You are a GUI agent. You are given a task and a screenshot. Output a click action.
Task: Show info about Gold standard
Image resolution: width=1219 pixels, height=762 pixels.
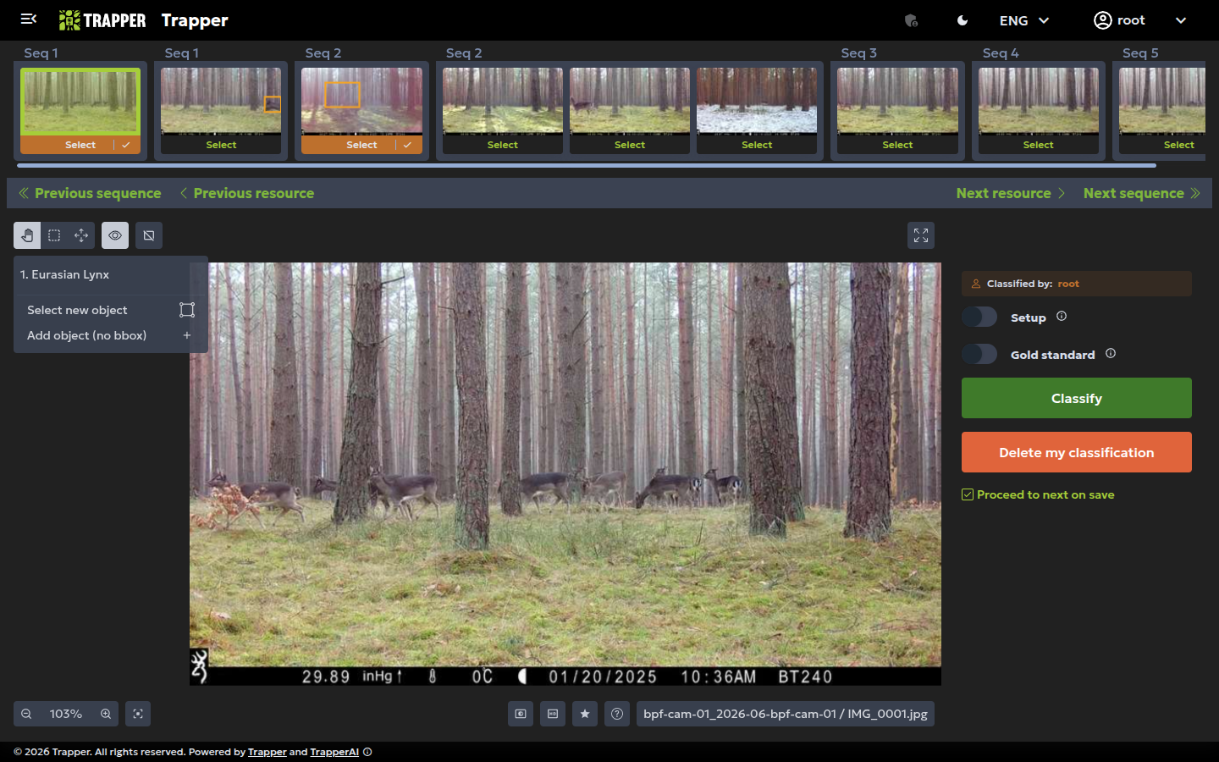1111,353
